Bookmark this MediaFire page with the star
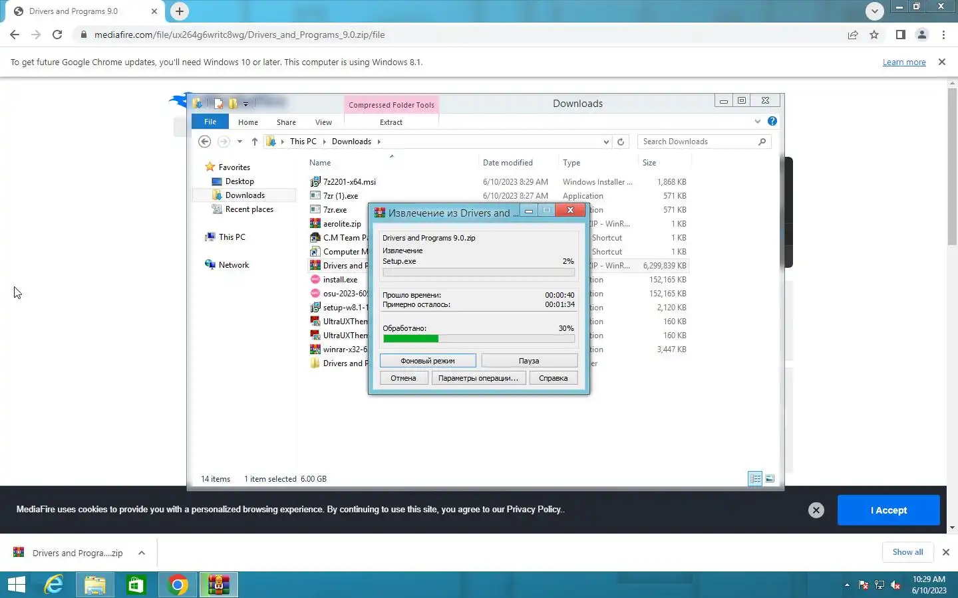The height and width of the screenshot is (598, 958). coord(874,35)
